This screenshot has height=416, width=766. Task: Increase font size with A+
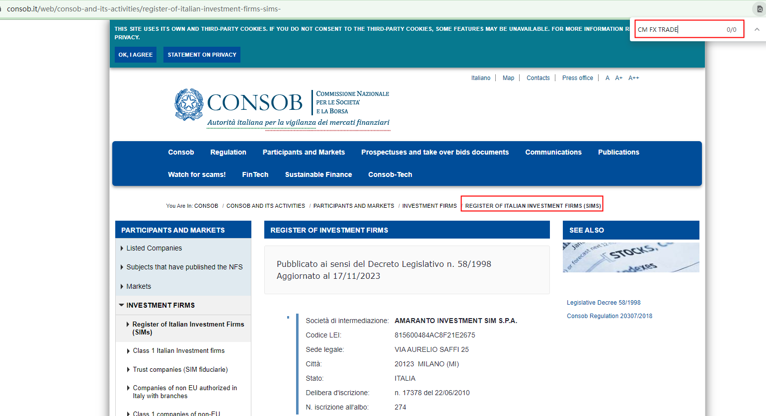[618, 78]
